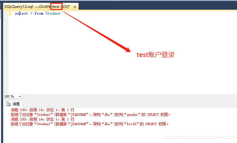
Task: Click the 'Student' table name in query
Action: 53,13
